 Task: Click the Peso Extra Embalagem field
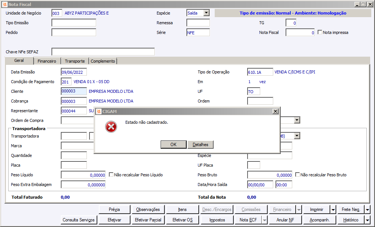tap(83, 185)
